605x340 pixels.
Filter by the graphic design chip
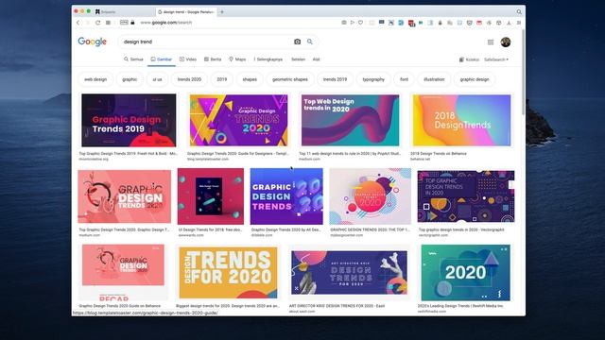coord(475,79)
